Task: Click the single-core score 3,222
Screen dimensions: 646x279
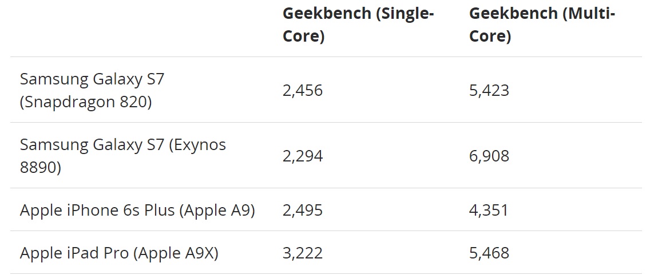Action: click(302, 253)
